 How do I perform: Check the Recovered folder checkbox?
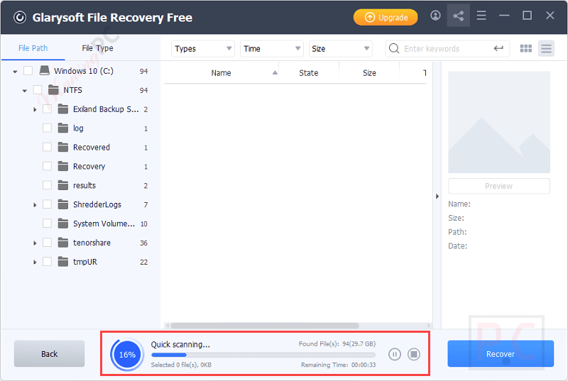pyautogui.click(x=47, y=148)
